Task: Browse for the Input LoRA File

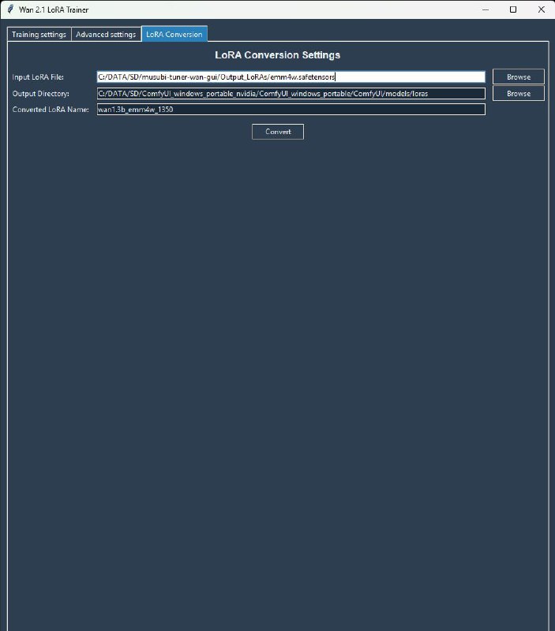Action: click(x=519, y=77)
